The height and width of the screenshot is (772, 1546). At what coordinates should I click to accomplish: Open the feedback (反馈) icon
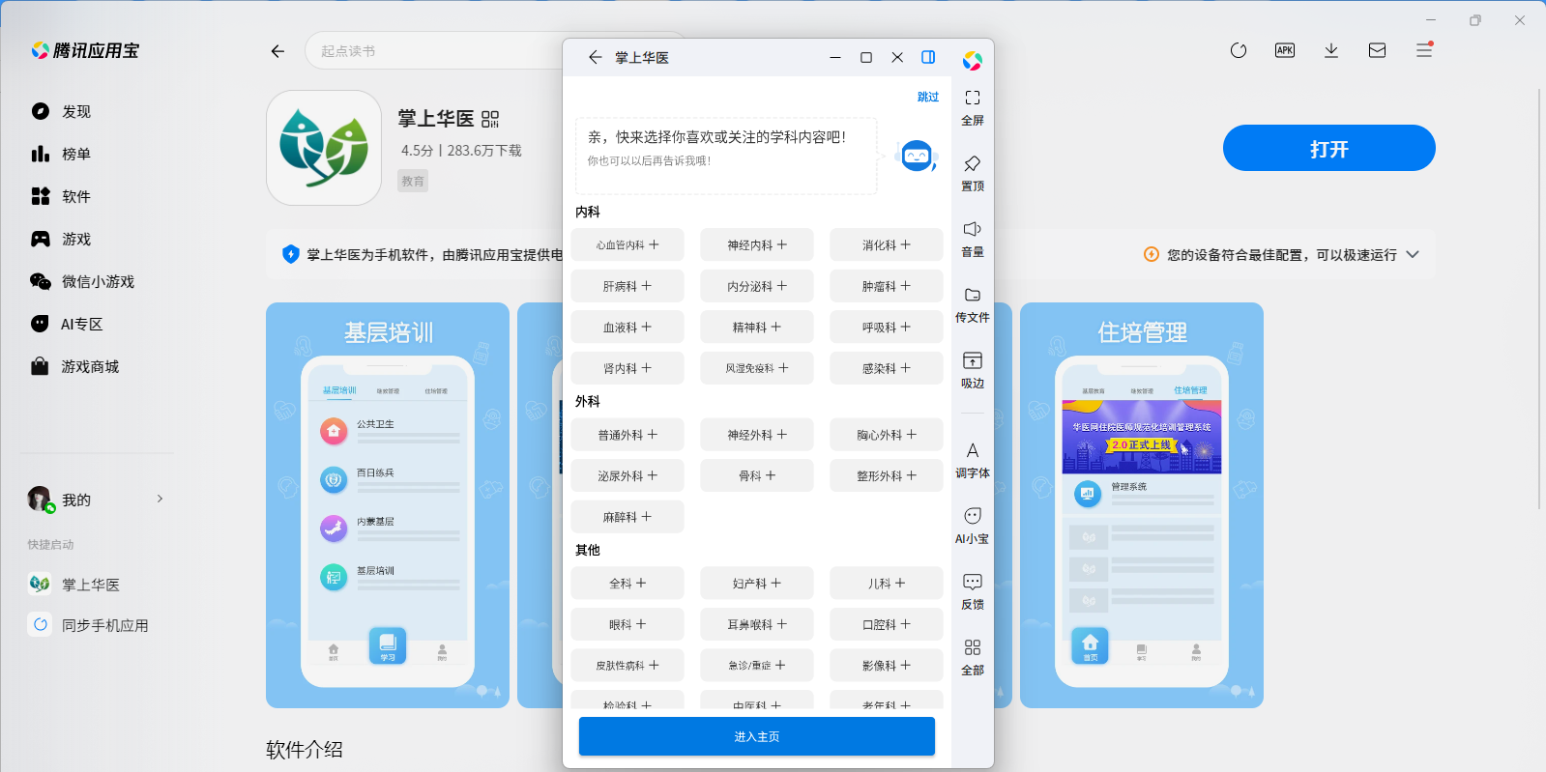pos(972,583)
